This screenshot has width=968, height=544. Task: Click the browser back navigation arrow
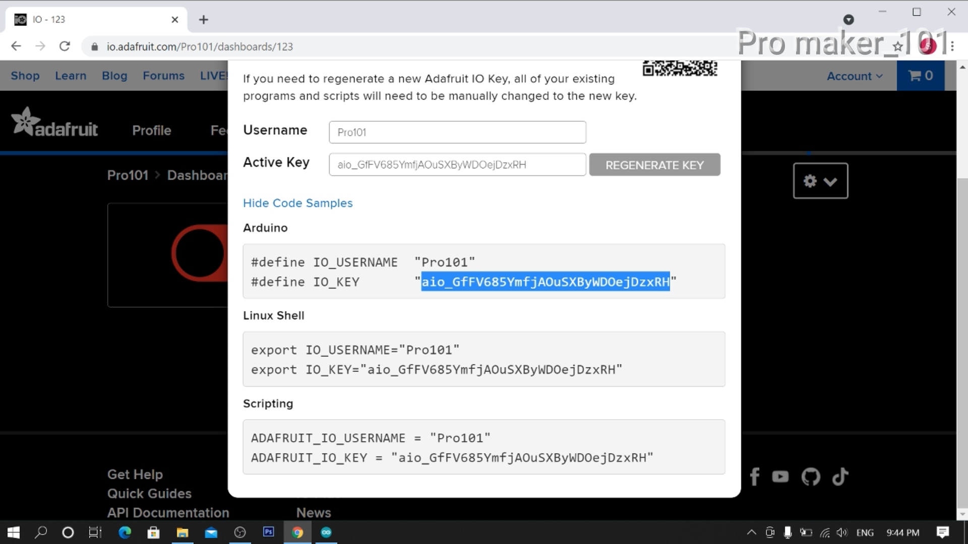[16, 46]
